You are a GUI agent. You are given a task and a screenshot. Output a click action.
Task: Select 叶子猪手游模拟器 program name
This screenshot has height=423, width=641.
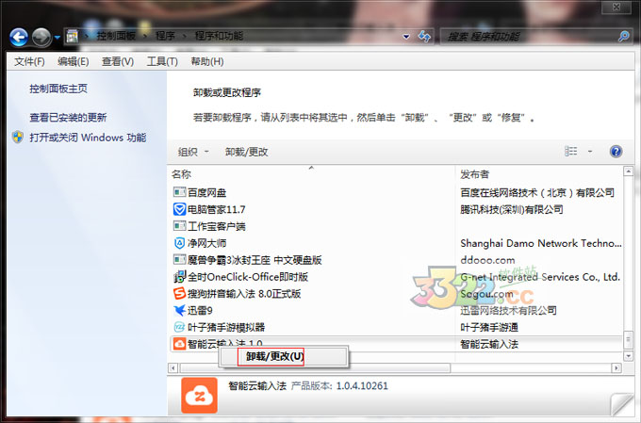226,327
